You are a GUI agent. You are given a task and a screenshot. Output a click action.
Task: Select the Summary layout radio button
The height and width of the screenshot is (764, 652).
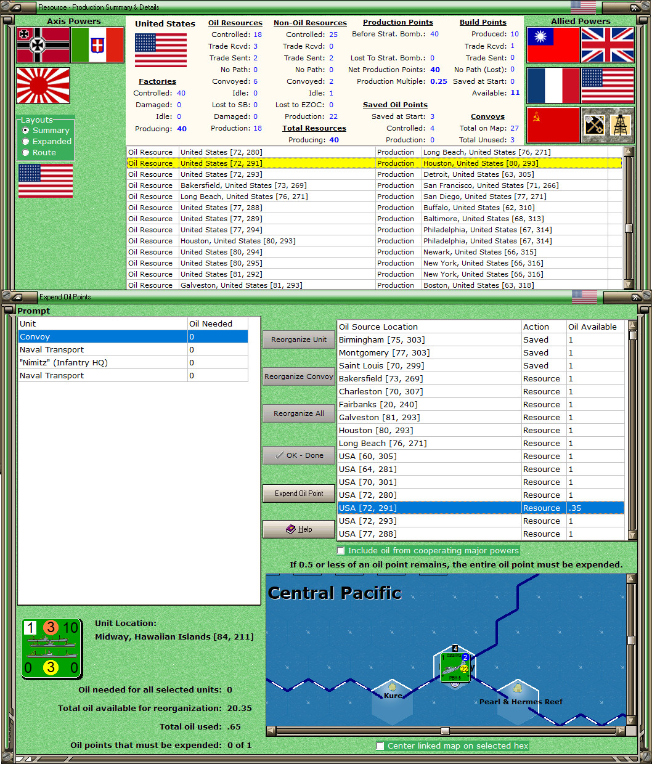[x=26, y=131]
